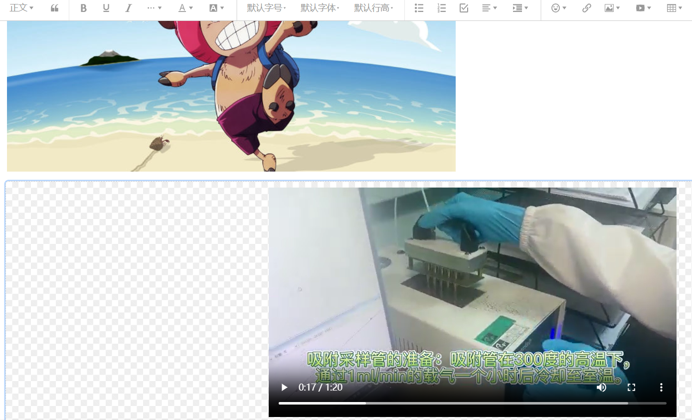Insert a numbered list
The width and height of the screenshot is (692, 420).
click(441, 8)
